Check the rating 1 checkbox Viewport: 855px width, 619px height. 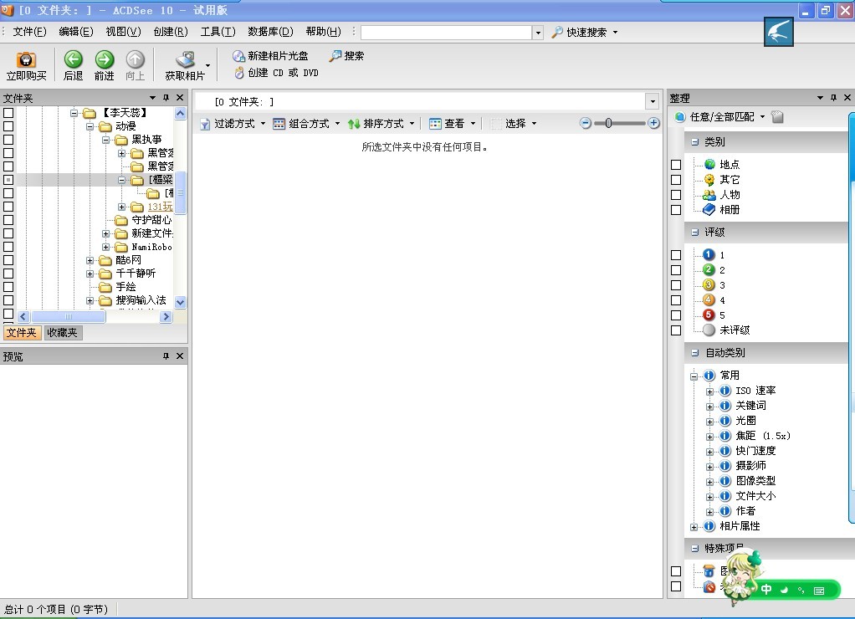[676, 255]
